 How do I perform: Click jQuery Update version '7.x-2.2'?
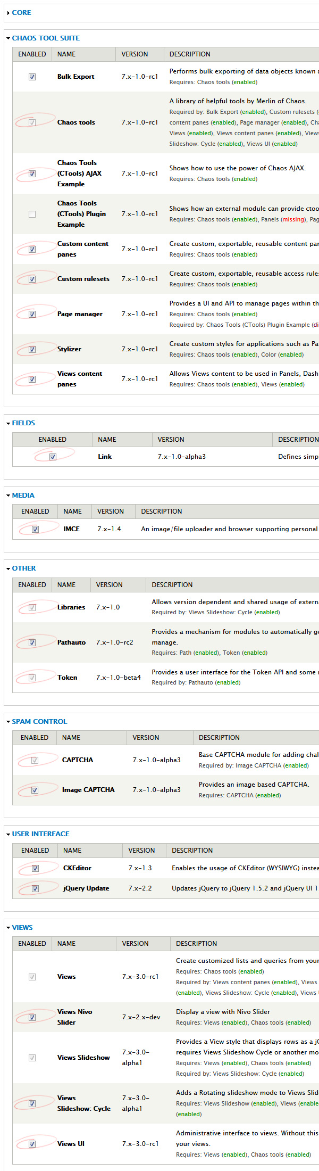pos(140,888)
